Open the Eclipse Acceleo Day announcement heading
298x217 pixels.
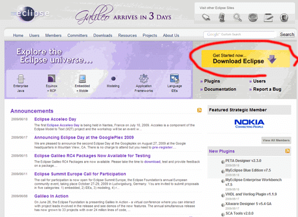coord(55,119)
